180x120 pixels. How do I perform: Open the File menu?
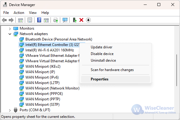(6, 13)
